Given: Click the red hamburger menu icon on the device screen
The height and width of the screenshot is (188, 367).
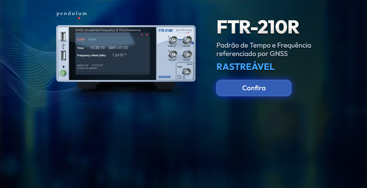Looking at the screenshot, I should pos(147,35).
